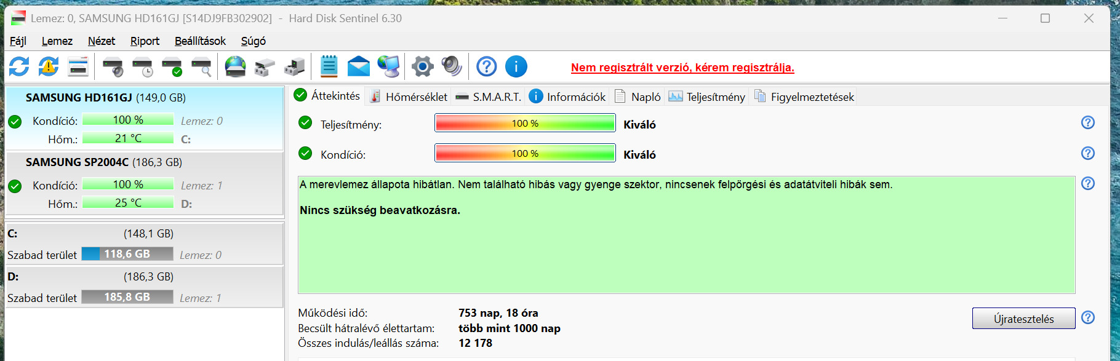The image size is (1120, 361).
Task: Select the SAMSUNG SP2004C disk entry
Action: coord(144,183)
